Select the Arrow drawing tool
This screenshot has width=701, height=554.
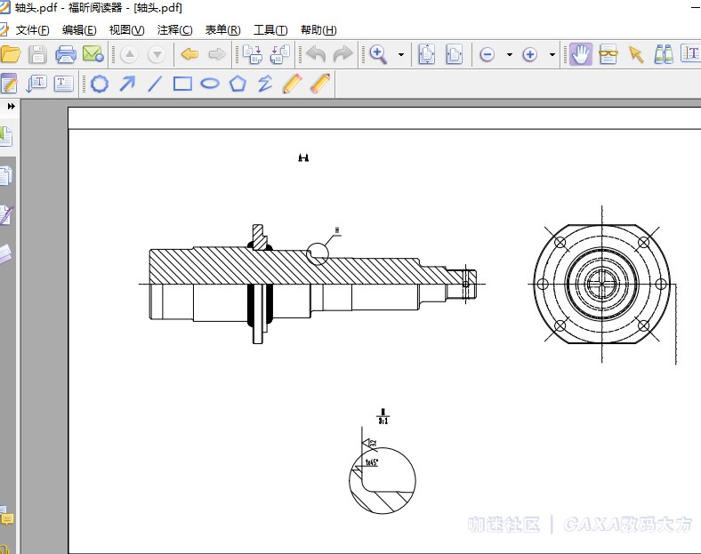128,84
